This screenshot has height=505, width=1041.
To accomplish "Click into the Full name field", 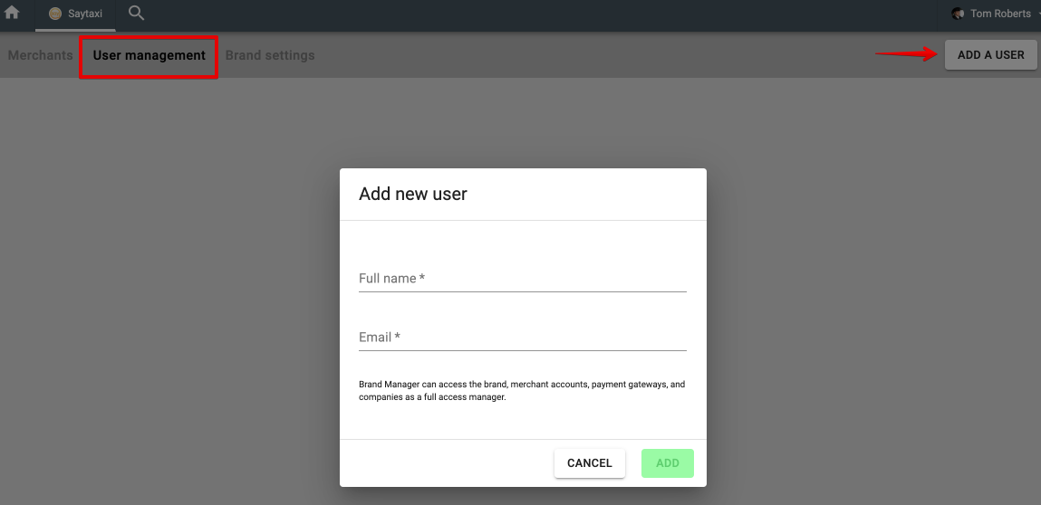I will [522, 279].
